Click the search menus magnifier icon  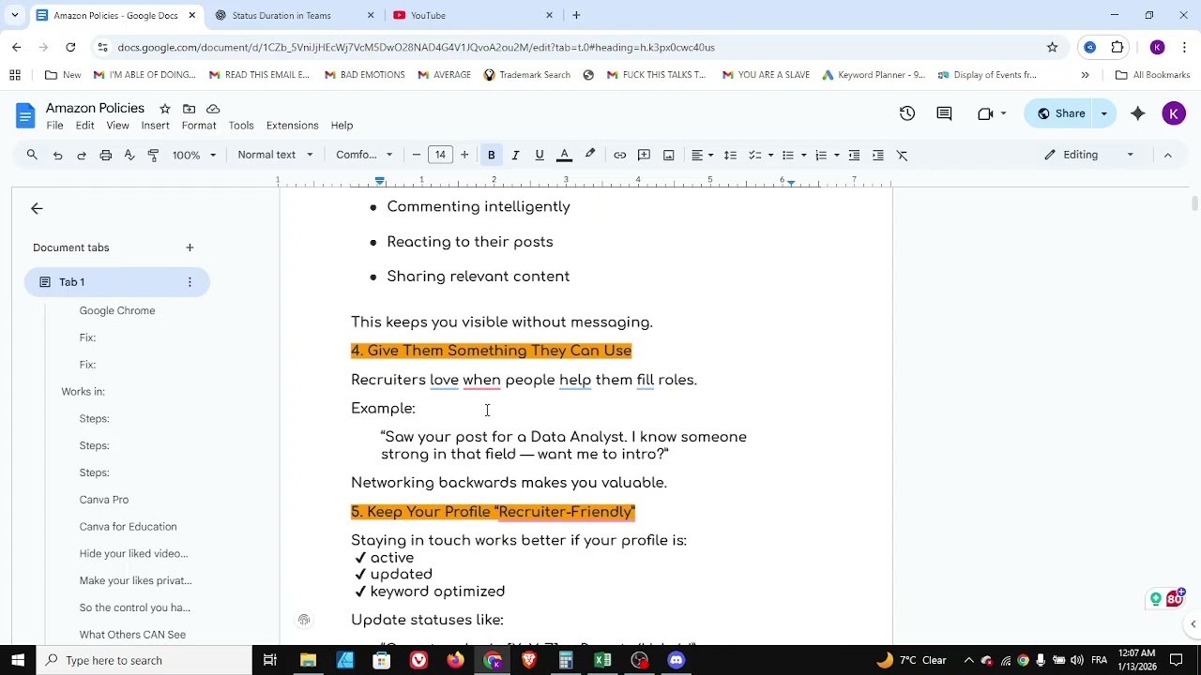[x=32, y=155]
